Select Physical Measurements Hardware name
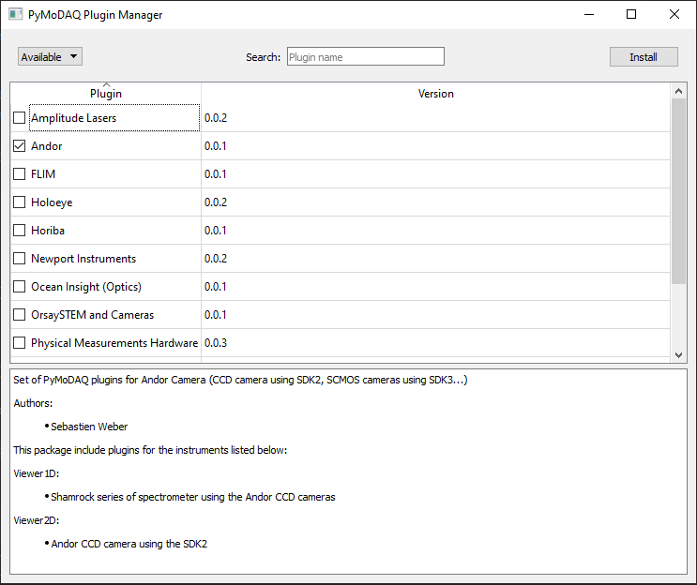Viewport: 697px width, 585px height. coord(114,342)
